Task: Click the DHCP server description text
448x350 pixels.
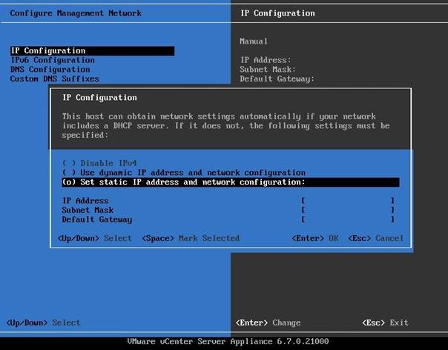Action: [225, 126]
